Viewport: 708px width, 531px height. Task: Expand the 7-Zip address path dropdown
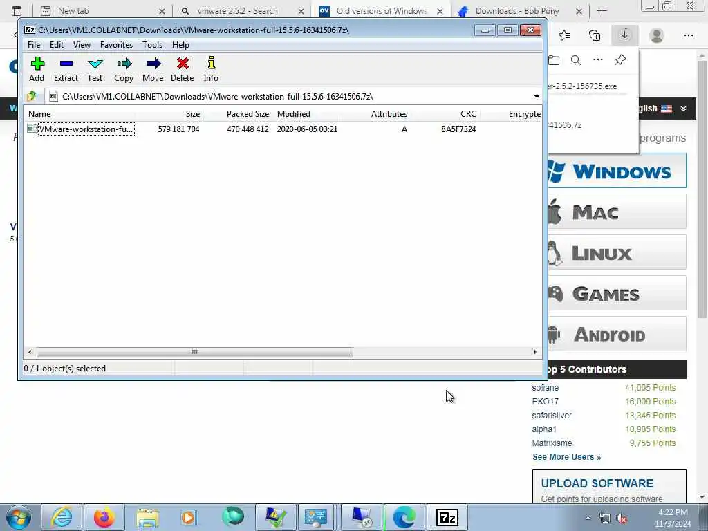click(537, 96)
